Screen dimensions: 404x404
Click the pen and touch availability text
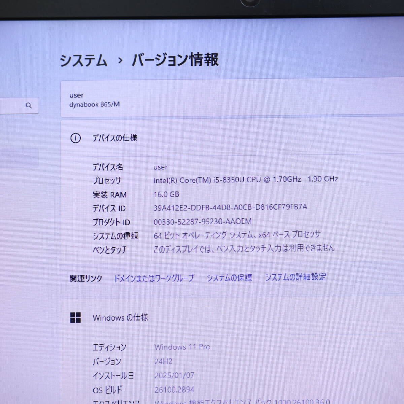click(244, 248)
